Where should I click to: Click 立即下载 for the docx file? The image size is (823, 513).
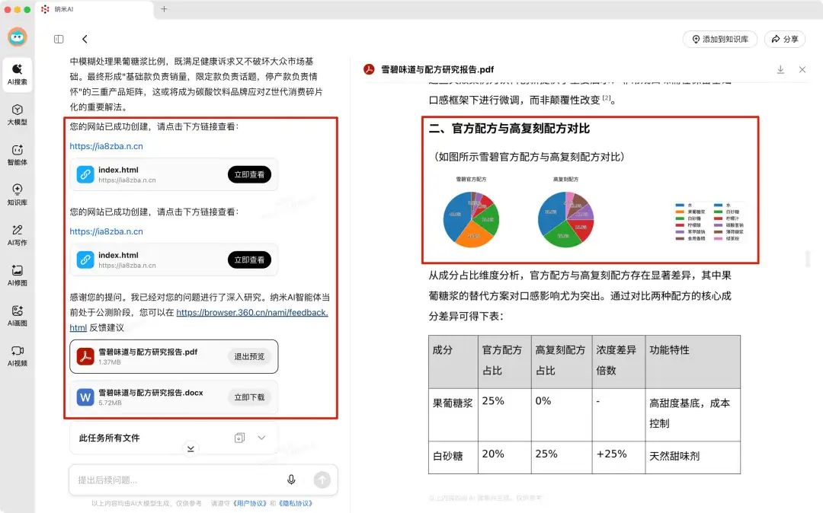click(x=249, y=397)
